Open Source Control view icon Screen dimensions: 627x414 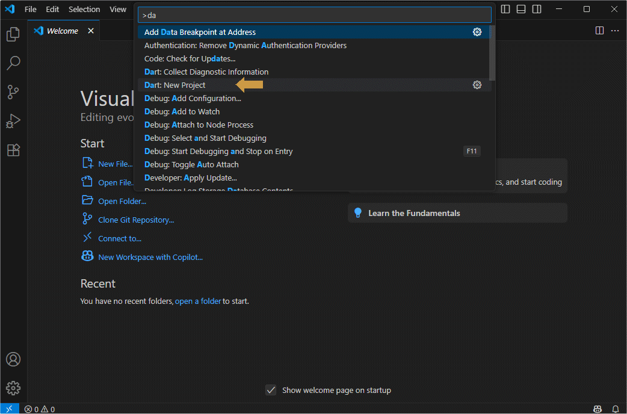[x=13, y=92]
